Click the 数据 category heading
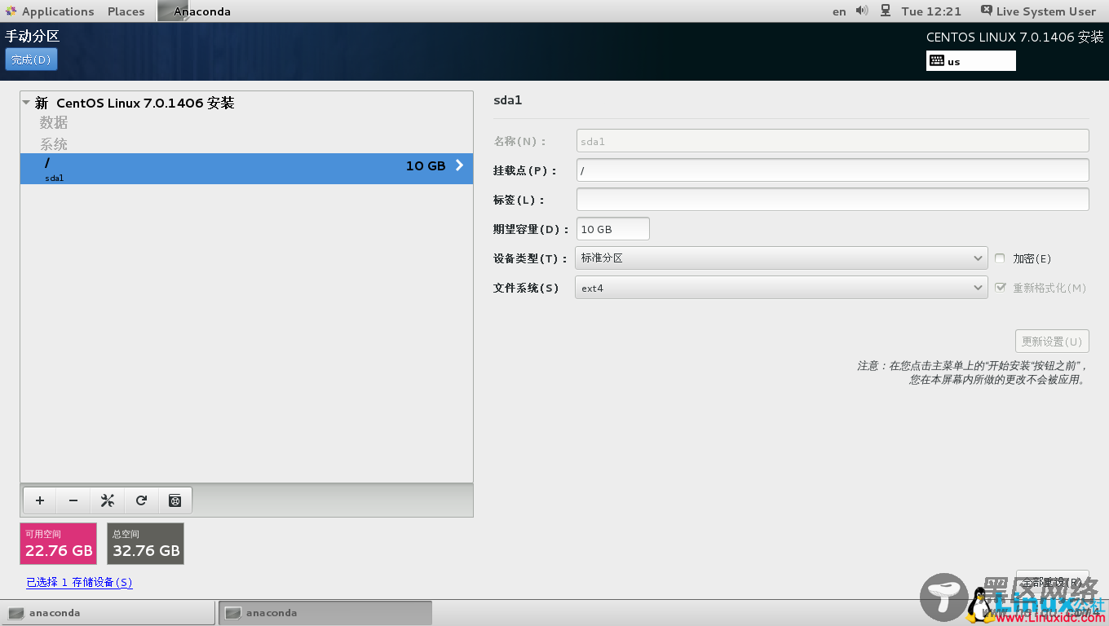Viewport: 1109px width, 626px height. tap(54, 122)
